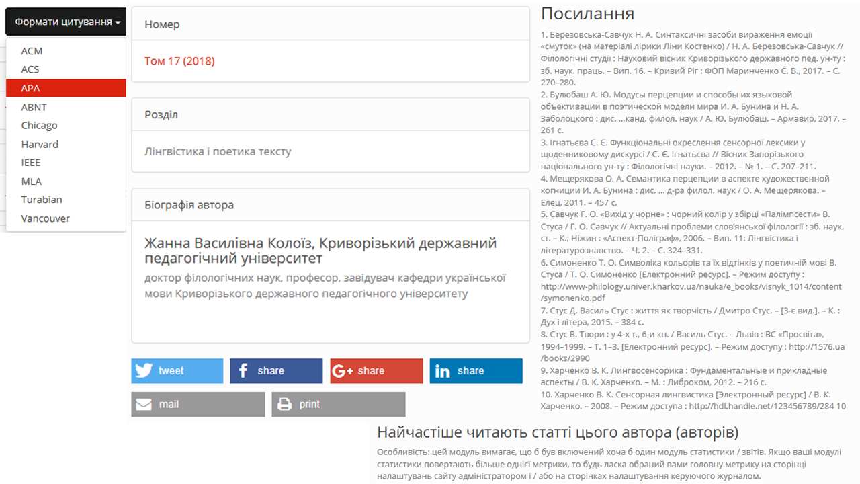
Task: Select Turabian citation style
Action: [41, 200]
